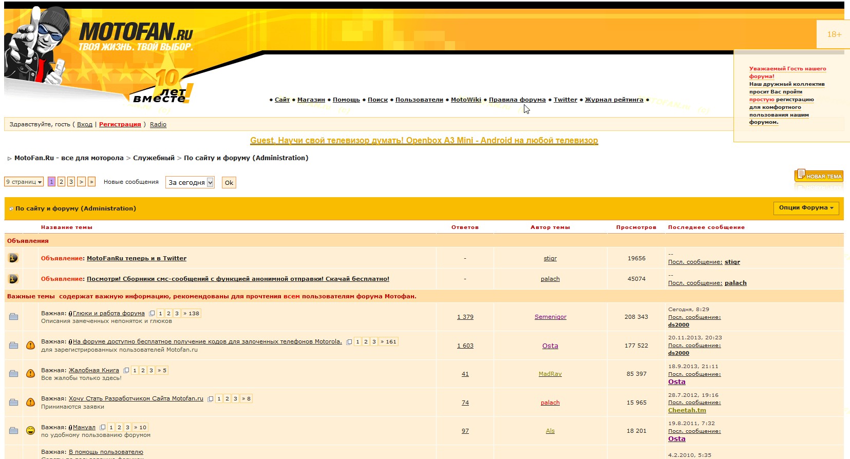
Task: Open Пользователи in the top navigation
Action: tap(419, 100)
